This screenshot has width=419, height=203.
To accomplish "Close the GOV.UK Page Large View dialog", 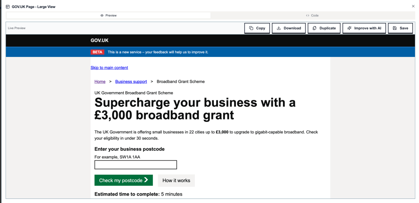I will tap(413, 7).
